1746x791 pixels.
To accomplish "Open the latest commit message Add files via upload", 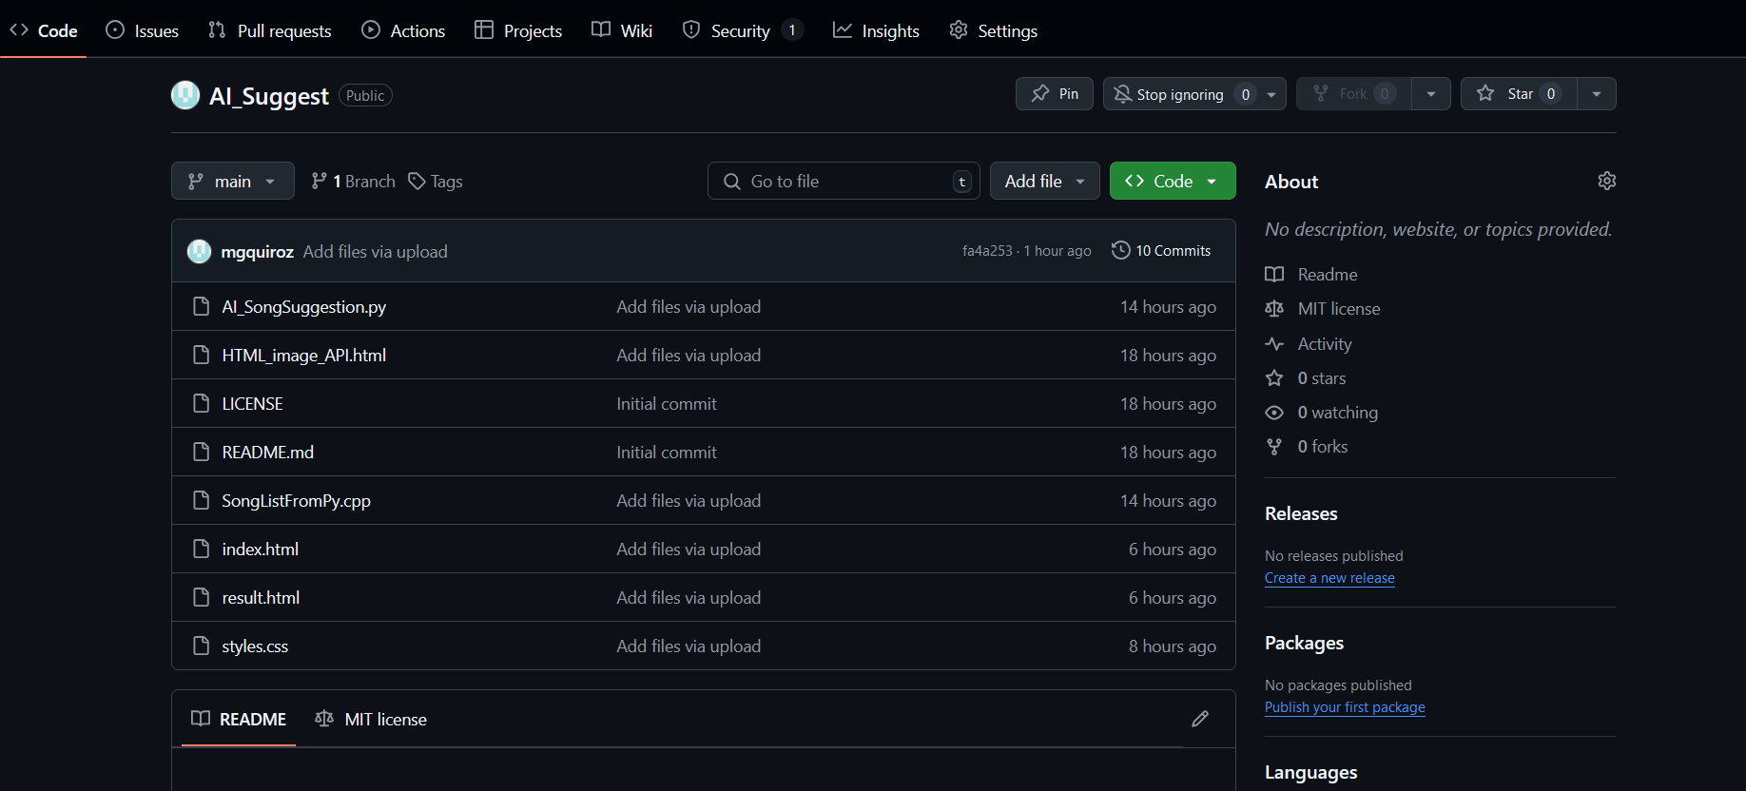I will coord(375,252).
